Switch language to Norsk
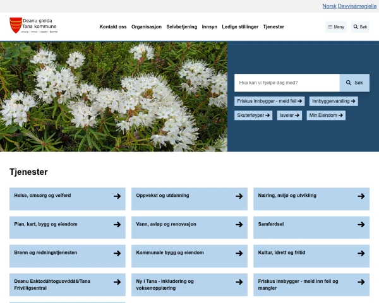This screenshot has width=379, height=303. tap(329, 6)
